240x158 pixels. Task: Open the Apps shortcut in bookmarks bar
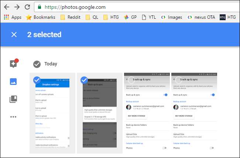(x=13, y=17)
